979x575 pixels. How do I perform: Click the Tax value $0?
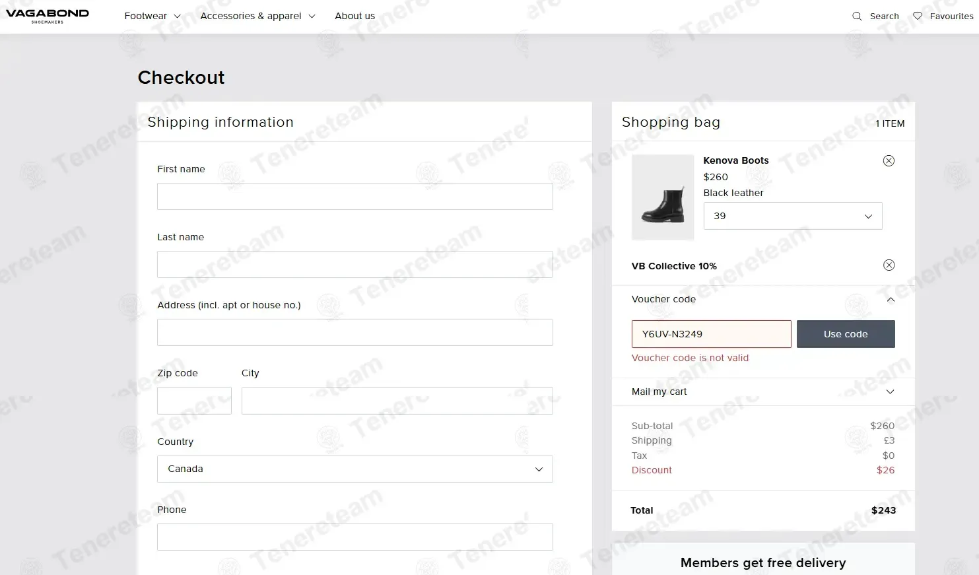(889, 456)
